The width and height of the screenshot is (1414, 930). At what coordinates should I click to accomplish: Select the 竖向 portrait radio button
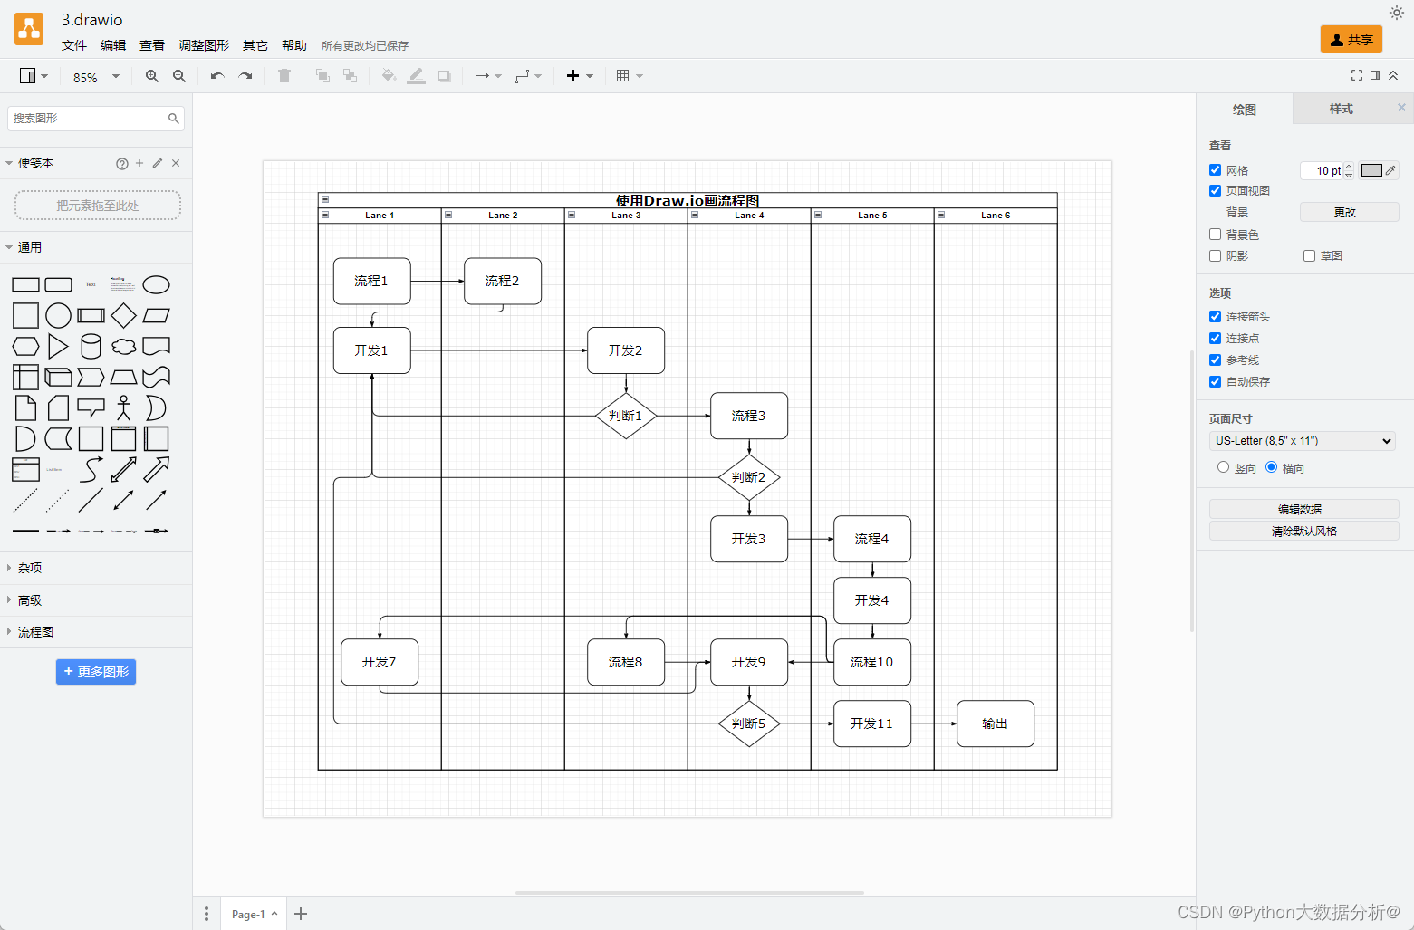coord(1224,467)
